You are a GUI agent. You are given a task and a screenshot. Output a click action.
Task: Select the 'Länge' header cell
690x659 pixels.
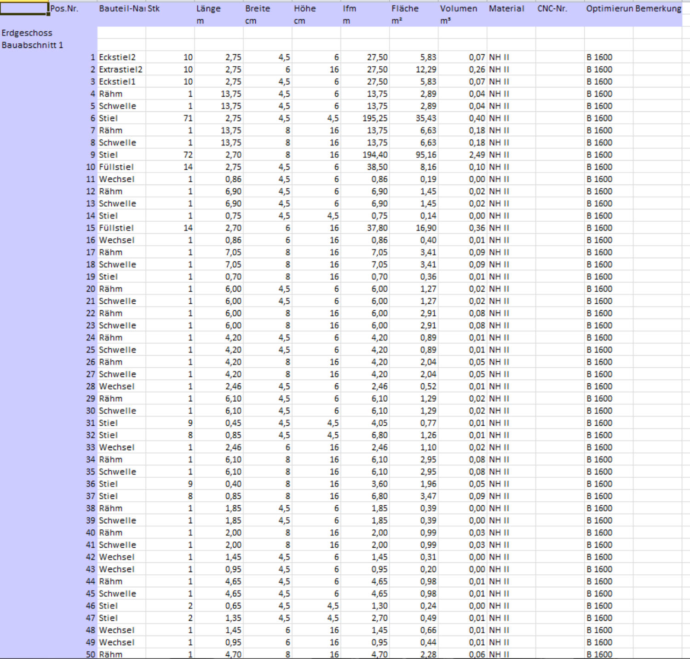(219, 8)
